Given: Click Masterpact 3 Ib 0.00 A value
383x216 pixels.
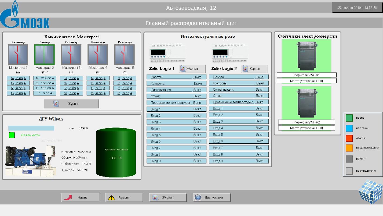Looking at the screenshot, I should click(x=71, y=83).
